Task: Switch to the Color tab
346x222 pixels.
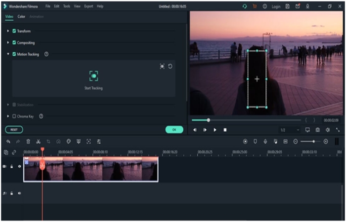Action: (21, 17)
